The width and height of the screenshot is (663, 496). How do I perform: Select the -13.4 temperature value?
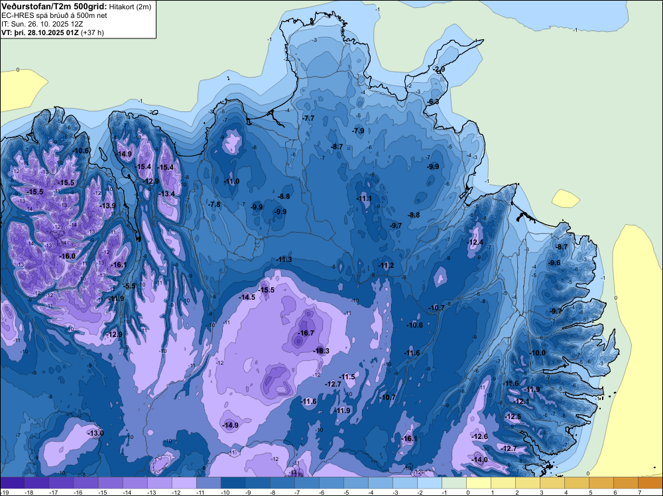point(166,194)
